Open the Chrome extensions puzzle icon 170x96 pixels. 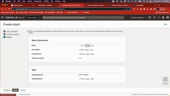coord(151,9)
